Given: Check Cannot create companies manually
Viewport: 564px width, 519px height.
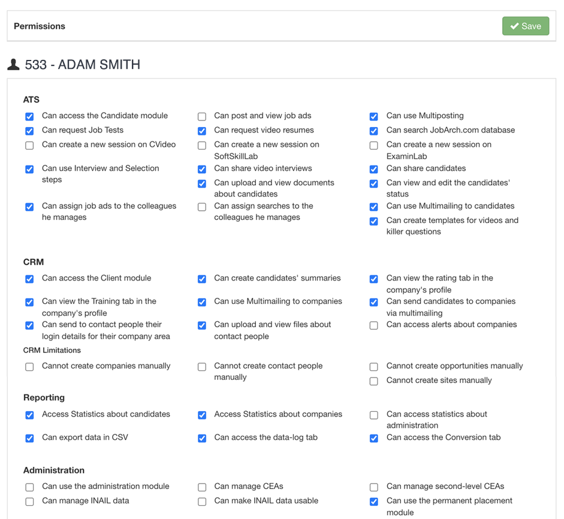Looking at the screenshot, I should pyautogui.click(x=29, y=367).
